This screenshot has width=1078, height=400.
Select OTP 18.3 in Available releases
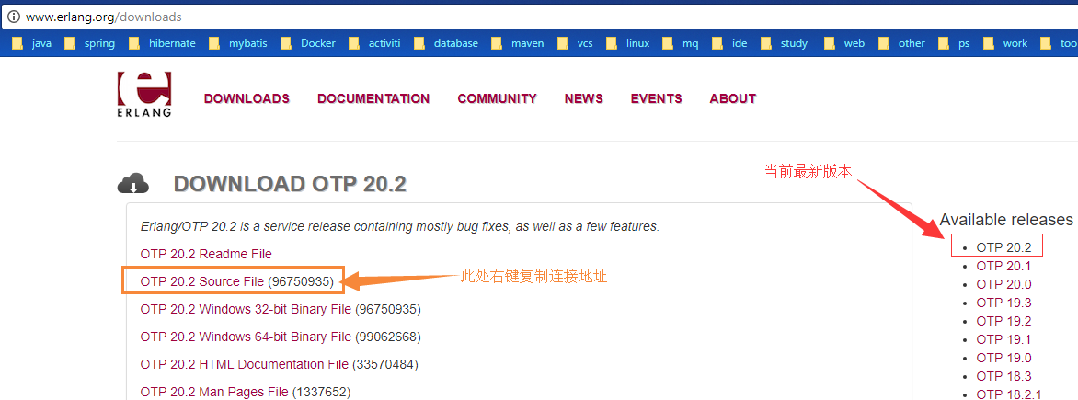pyautogui.click(x=1003, y=377)
